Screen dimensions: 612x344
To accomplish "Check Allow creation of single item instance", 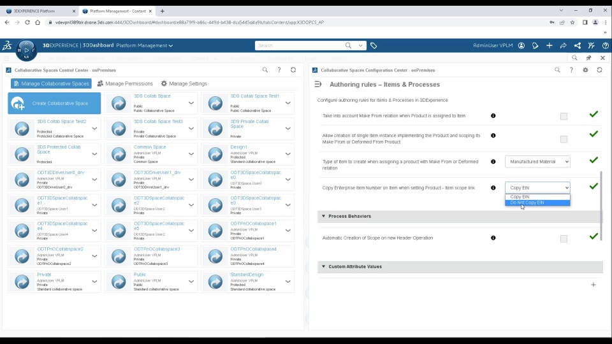I will click(x=564, y=140).
